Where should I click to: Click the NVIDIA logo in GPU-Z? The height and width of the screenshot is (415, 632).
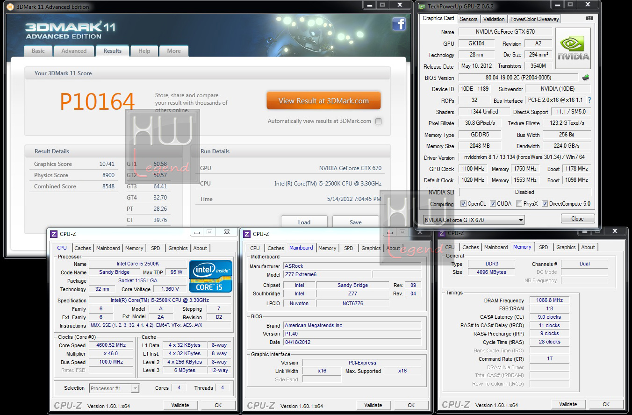[573, 48]
